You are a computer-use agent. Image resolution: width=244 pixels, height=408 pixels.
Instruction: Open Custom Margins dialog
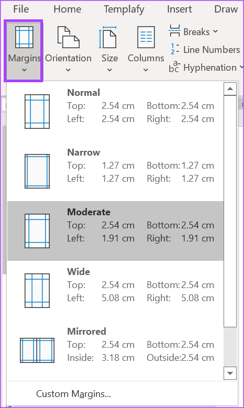(x=74, y=394)
